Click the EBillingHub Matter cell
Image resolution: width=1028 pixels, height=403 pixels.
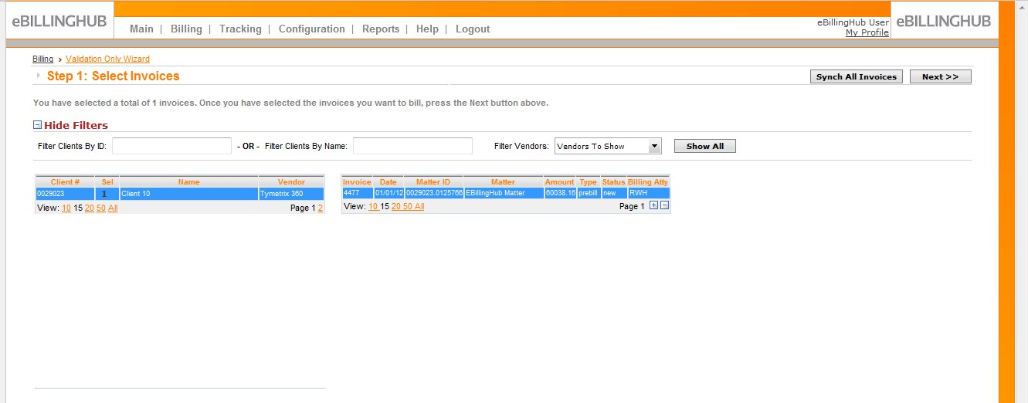click(503, 193)
